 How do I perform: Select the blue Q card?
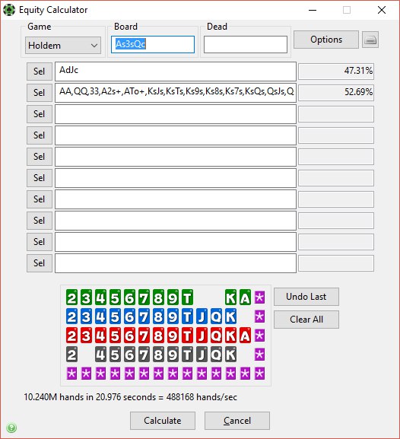217,317
